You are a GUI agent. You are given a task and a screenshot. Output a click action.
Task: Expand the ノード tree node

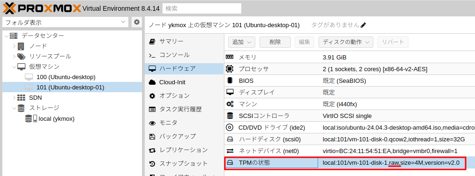[14, 46]
